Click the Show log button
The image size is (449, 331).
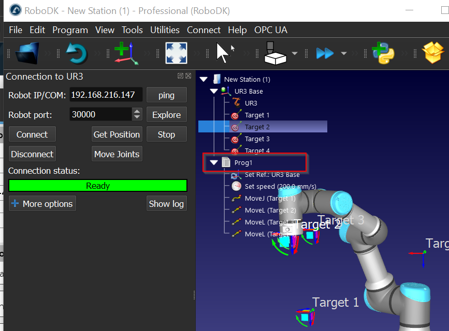(166, 204)
